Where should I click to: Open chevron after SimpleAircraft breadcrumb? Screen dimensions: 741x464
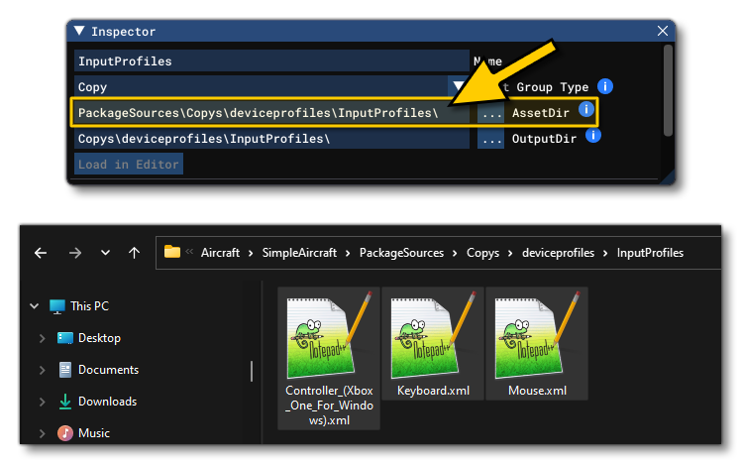tap(348, 254)
